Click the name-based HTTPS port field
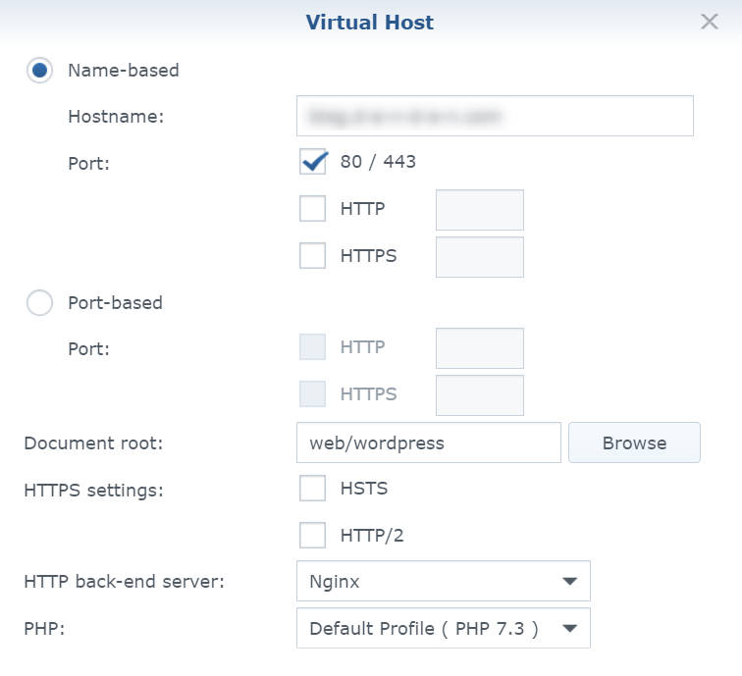The width and height of the screenshot is (742, 676). tap(479, 257)
